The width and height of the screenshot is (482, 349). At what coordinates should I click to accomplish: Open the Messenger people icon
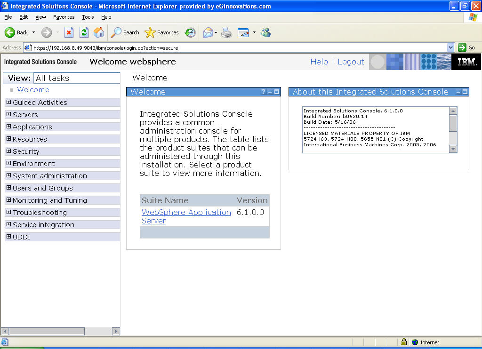265,32
